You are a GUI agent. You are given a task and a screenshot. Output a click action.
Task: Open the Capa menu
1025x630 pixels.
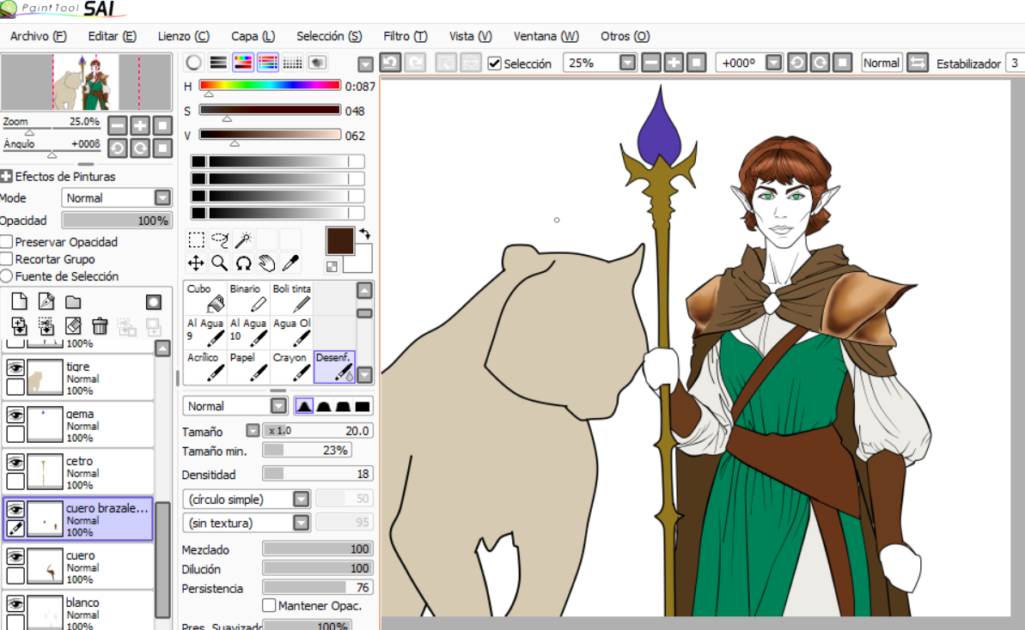pyautogui.click(x=253, y=36)
